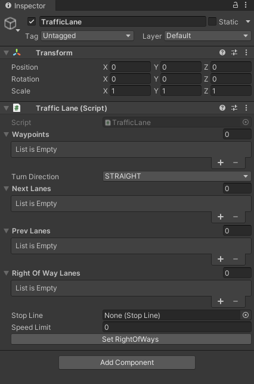Click the Scale label
Viewport: 254px width, 384px height.
(x=21, y=91)
